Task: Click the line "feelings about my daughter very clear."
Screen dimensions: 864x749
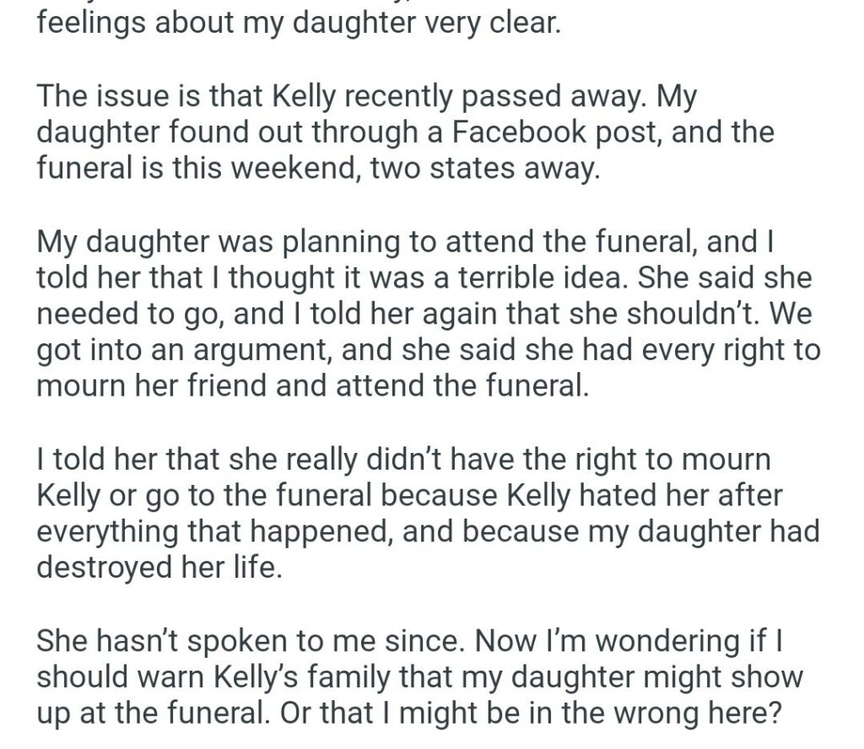Action: point(299,23)
